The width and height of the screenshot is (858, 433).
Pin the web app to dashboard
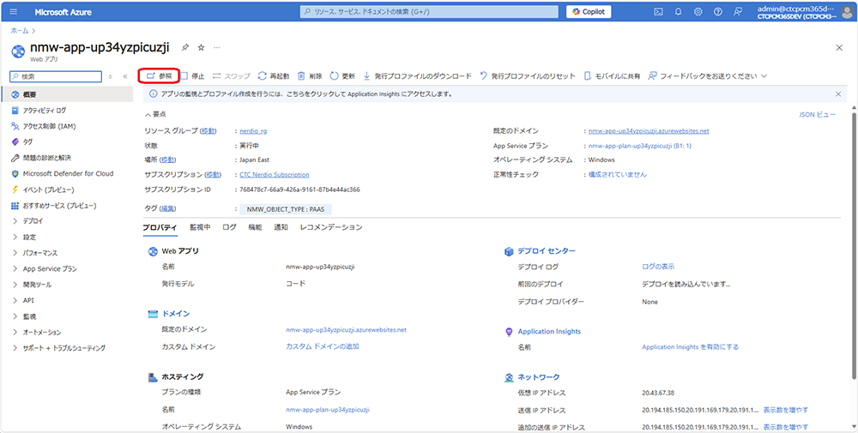185,47
